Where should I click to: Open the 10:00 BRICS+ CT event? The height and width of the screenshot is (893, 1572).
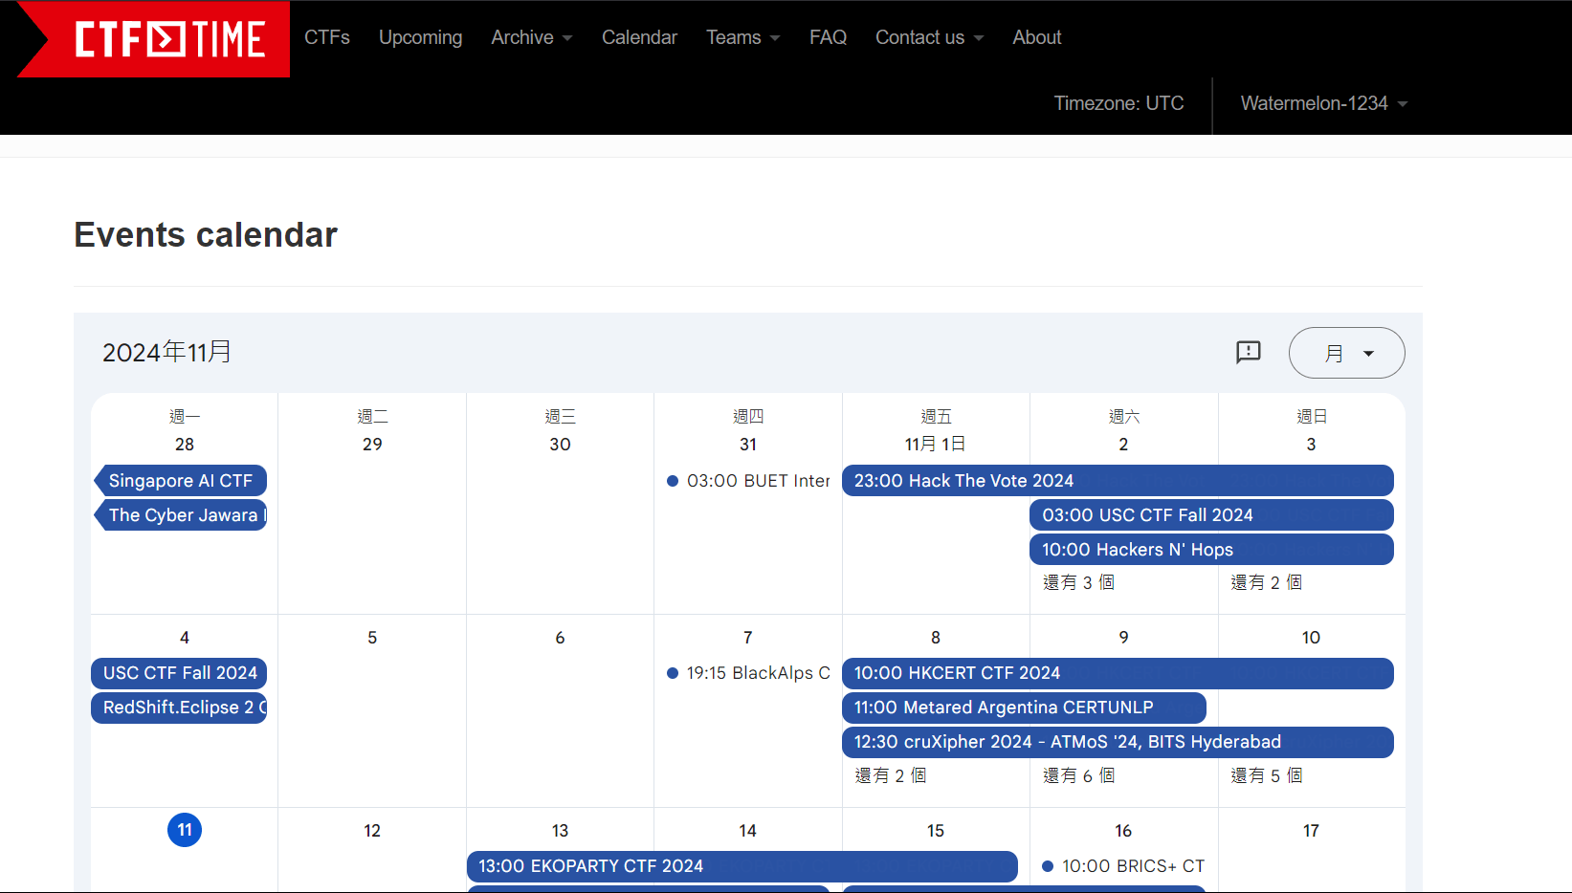click(1123, 866)
